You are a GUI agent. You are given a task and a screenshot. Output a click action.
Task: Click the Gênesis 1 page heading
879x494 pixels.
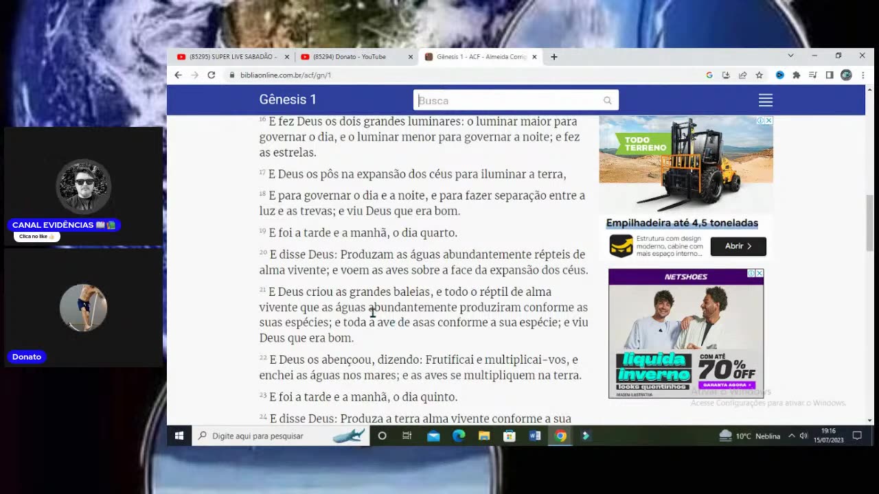[288, 99]
